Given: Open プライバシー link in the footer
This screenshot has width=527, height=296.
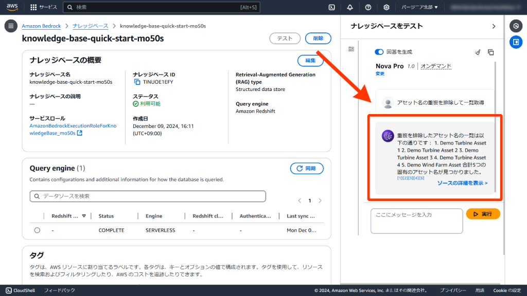Looking at the screenshot, I should pos(453,290).
